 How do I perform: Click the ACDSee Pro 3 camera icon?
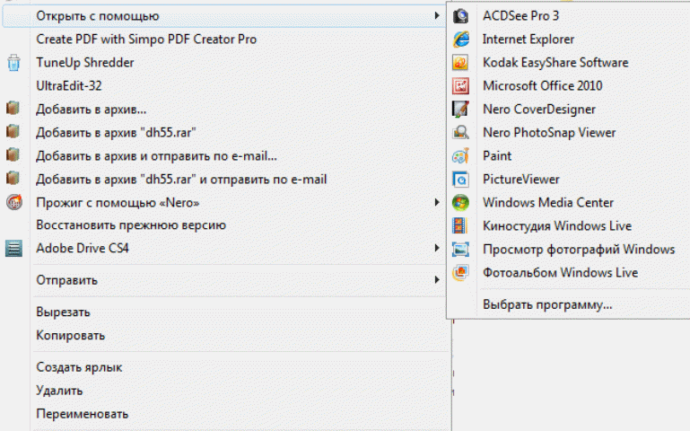click(460, 16)
